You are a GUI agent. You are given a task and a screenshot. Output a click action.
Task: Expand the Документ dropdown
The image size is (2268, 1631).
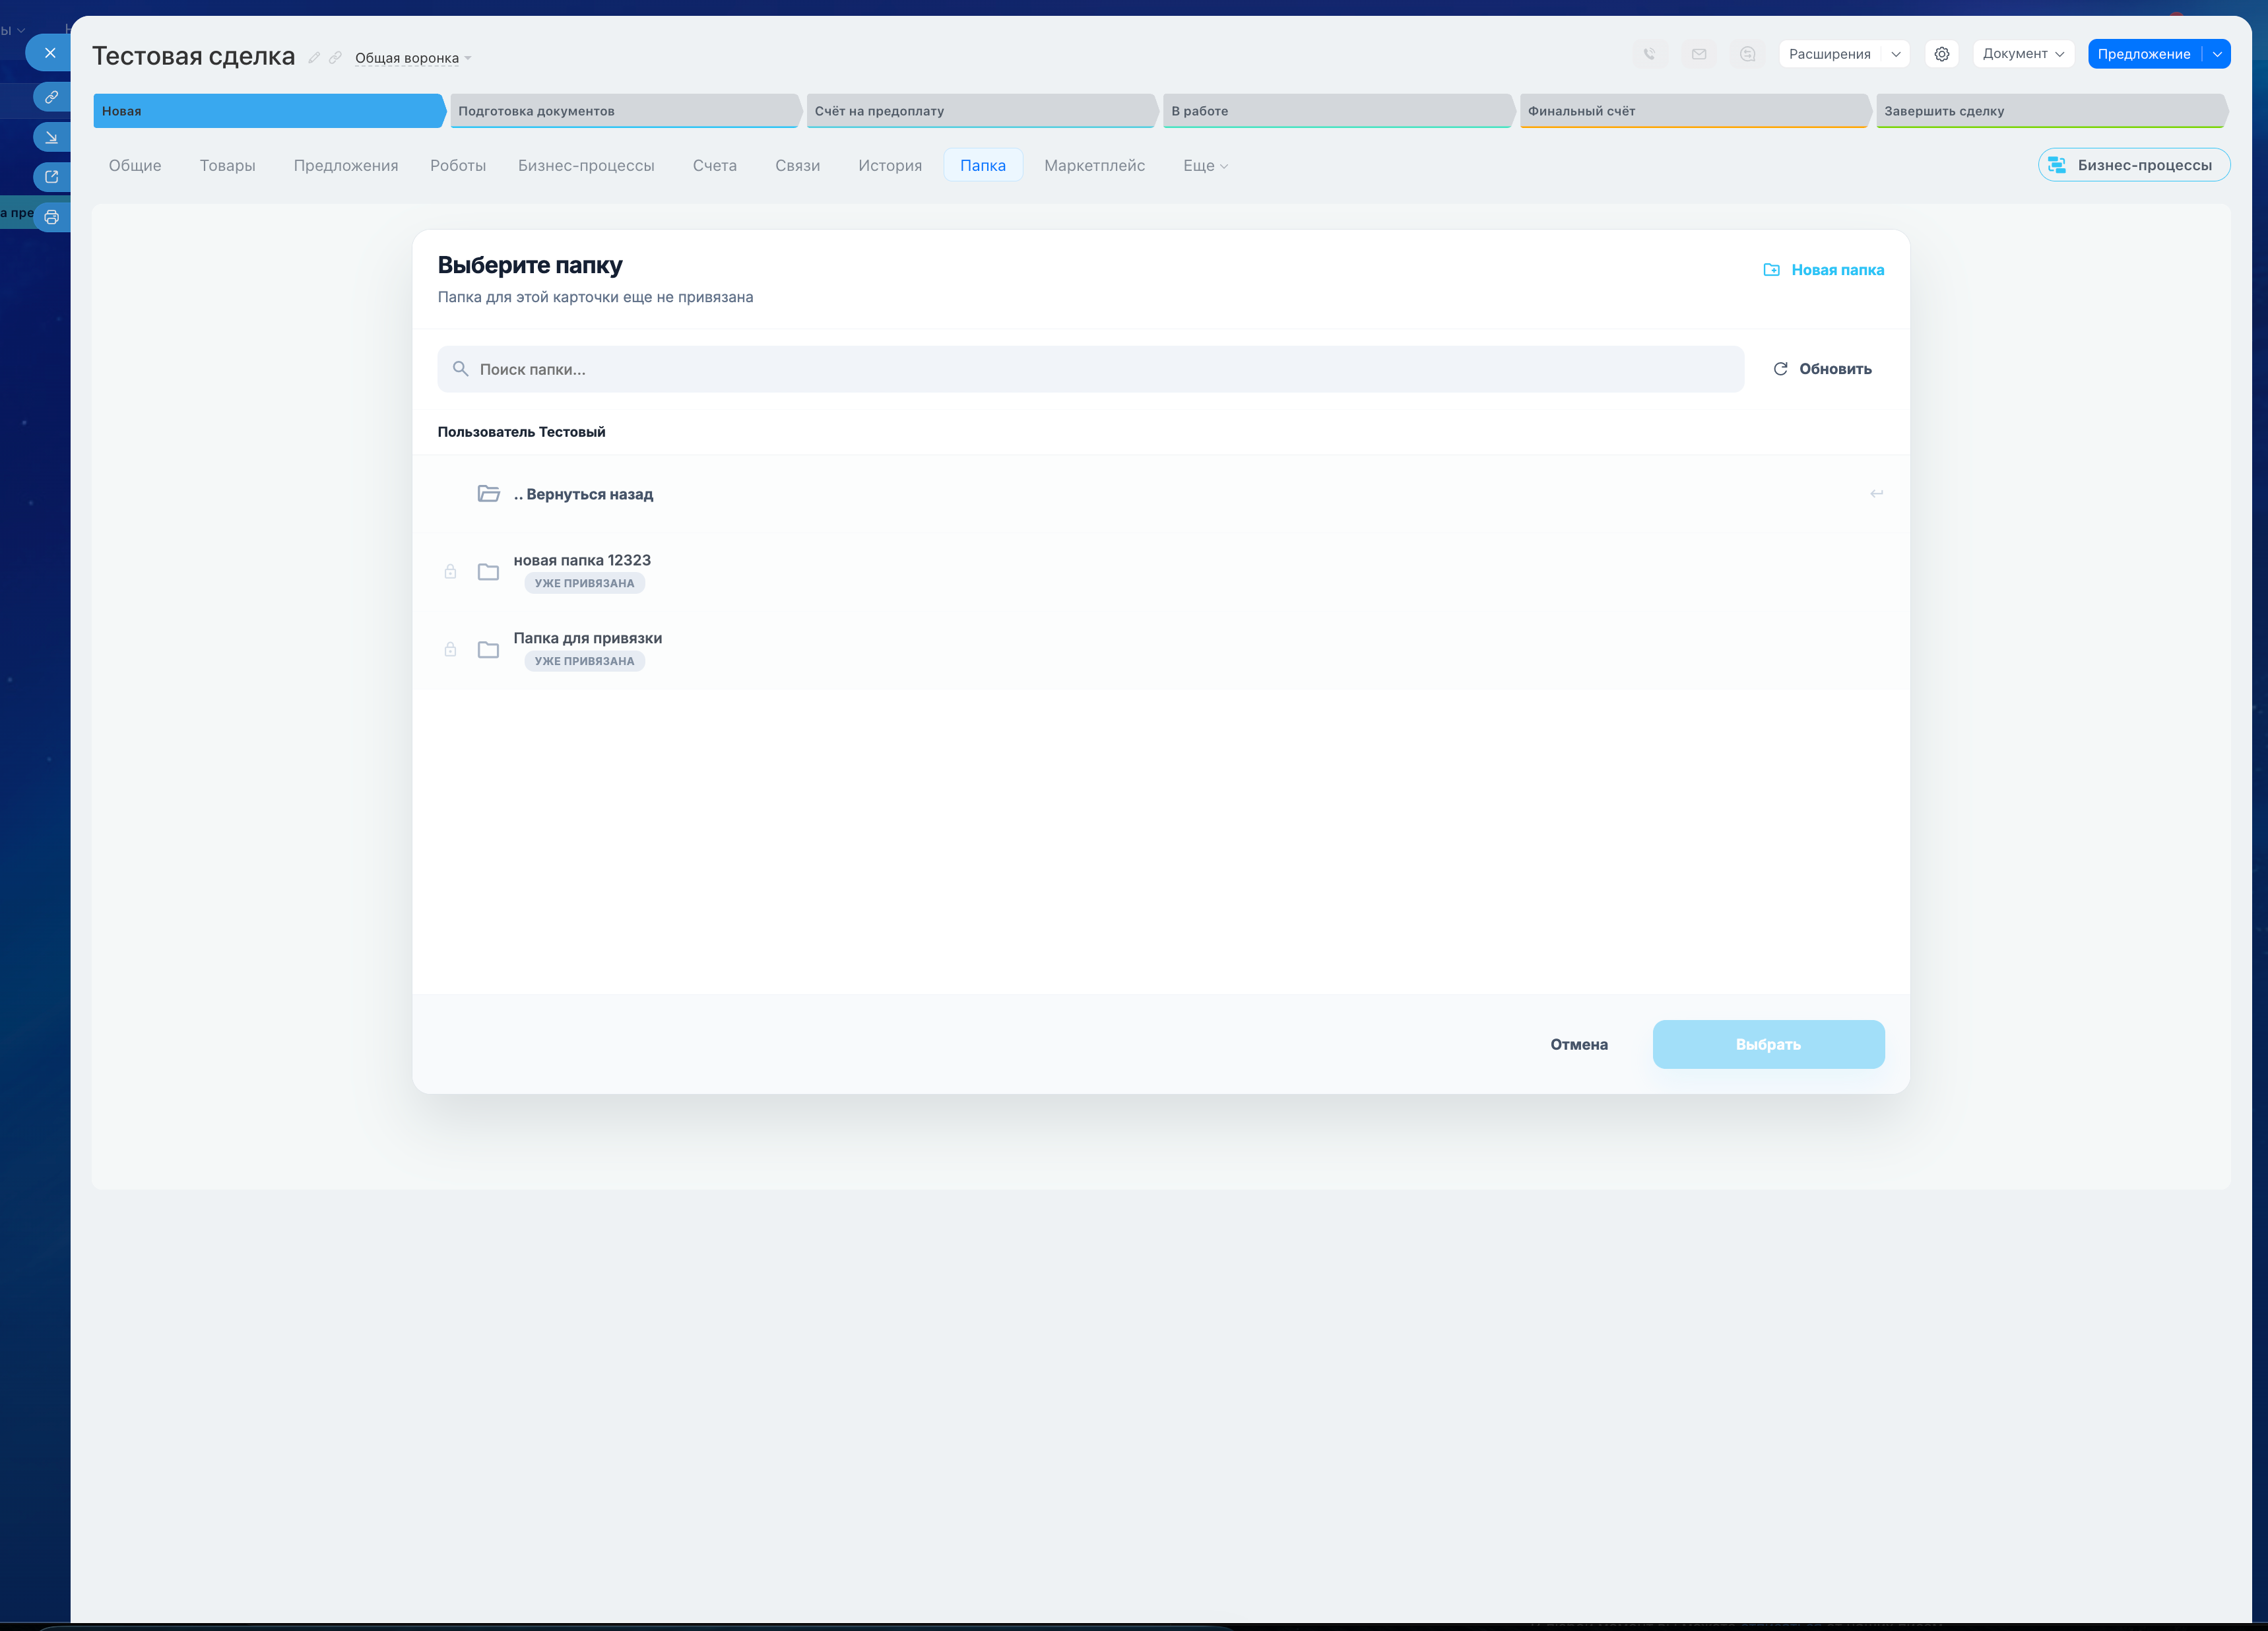(x=2022, y=54)
